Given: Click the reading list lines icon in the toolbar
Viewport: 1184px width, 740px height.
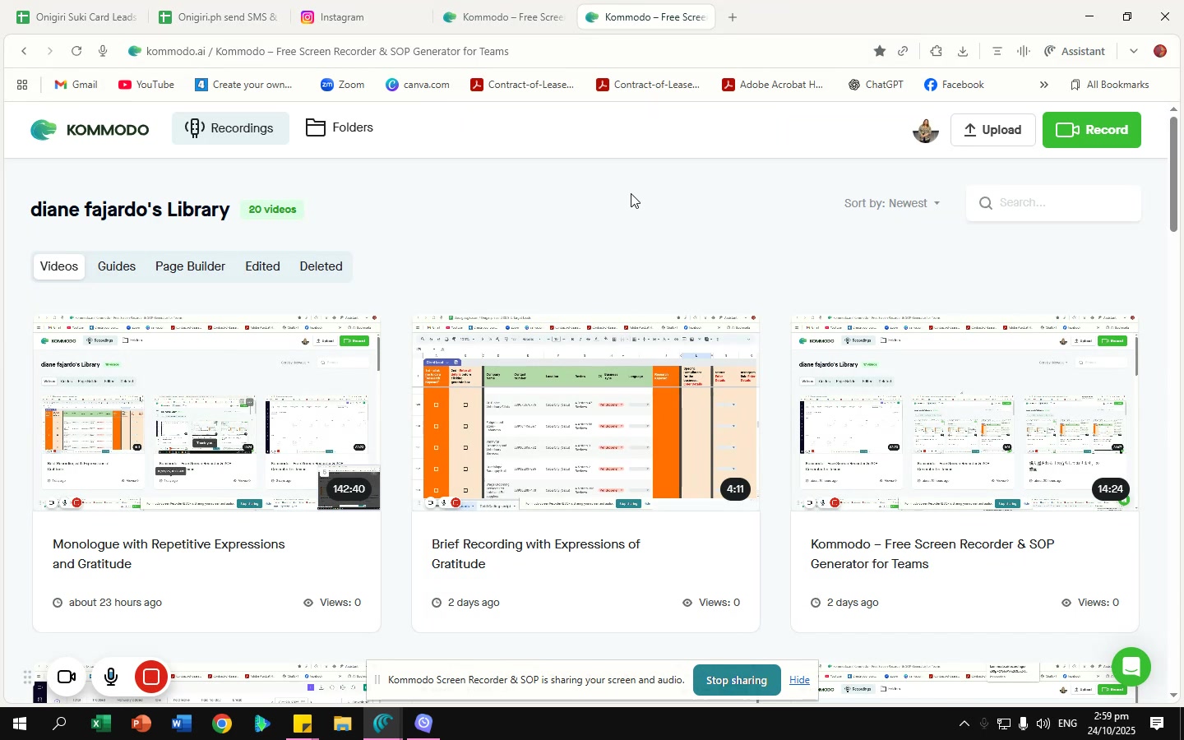Looking at the screenshot, I should point(997,51).
